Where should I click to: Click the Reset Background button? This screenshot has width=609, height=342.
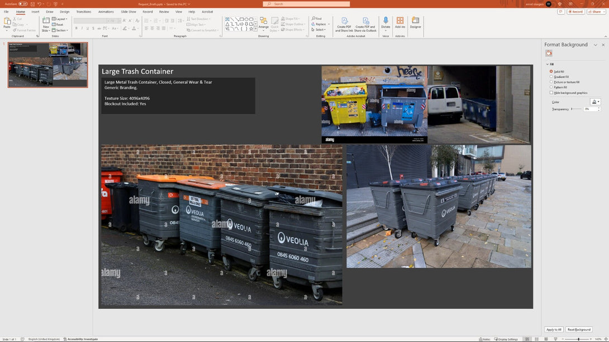coord(579,330)
